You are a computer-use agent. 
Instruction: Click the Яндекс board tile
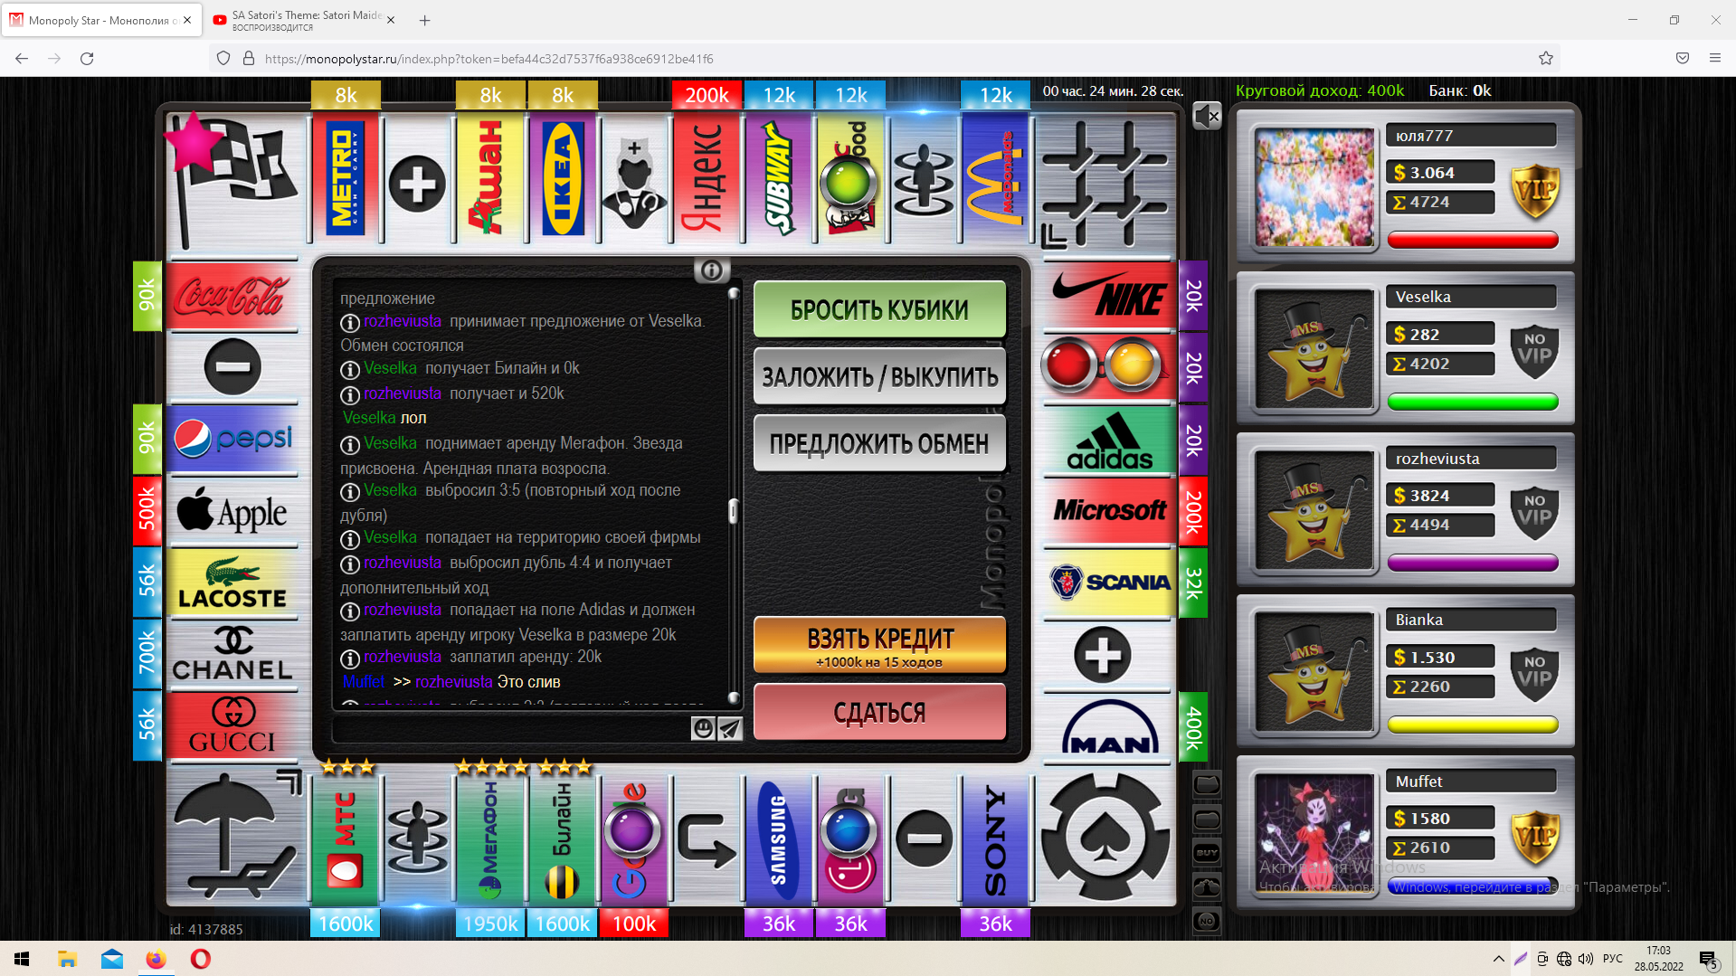(707, 178)
